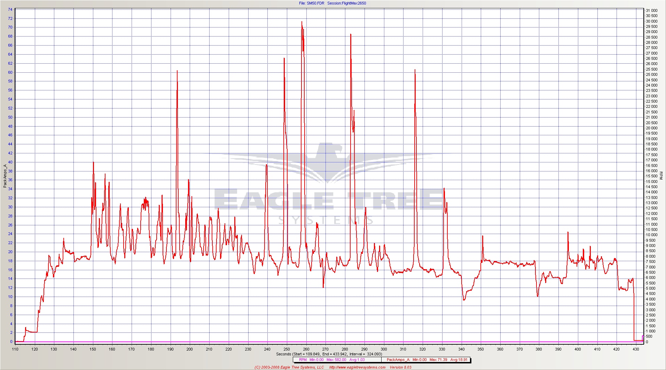Screen dimensions: 666x370
Task: Click 'Session:FlightMax2650' in the chart title
Action: tap(346, 3)
